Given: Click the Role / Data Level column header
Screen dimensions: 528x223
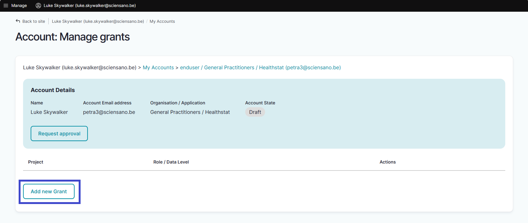Looking at the screenshot, I should [171, 162].
